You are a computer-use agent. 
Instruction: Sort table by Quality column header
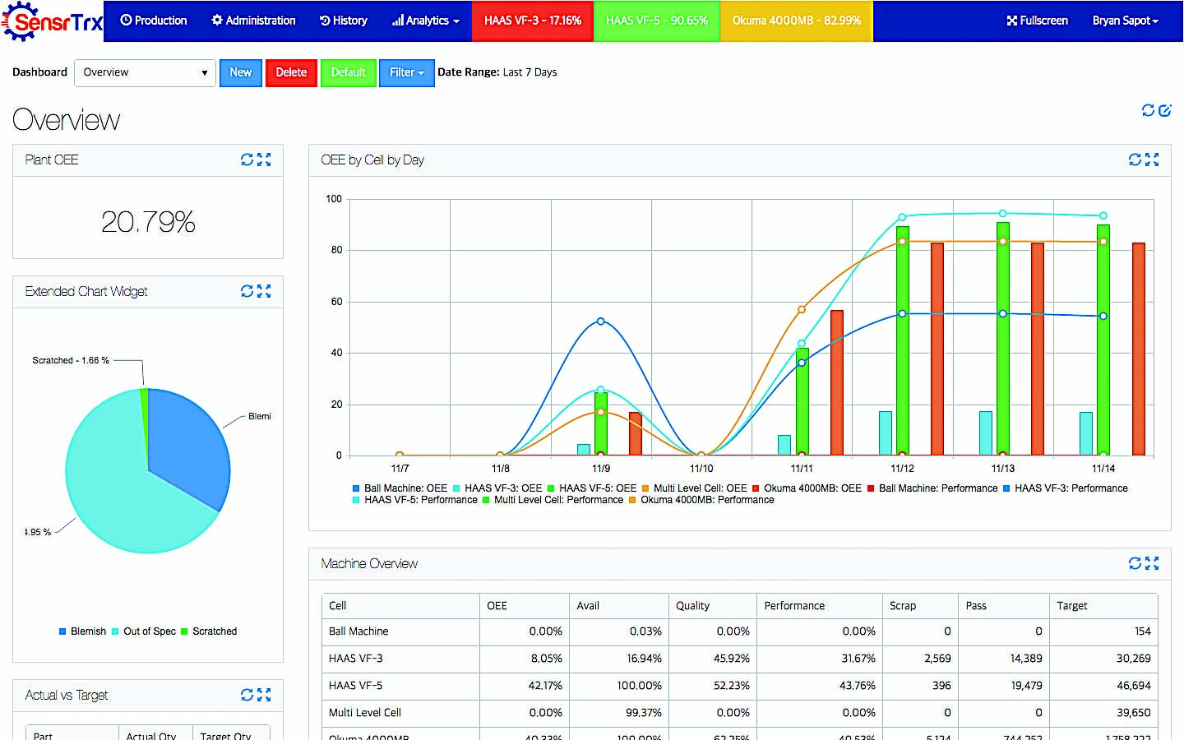pyautogui.click(x=712, y=606)
